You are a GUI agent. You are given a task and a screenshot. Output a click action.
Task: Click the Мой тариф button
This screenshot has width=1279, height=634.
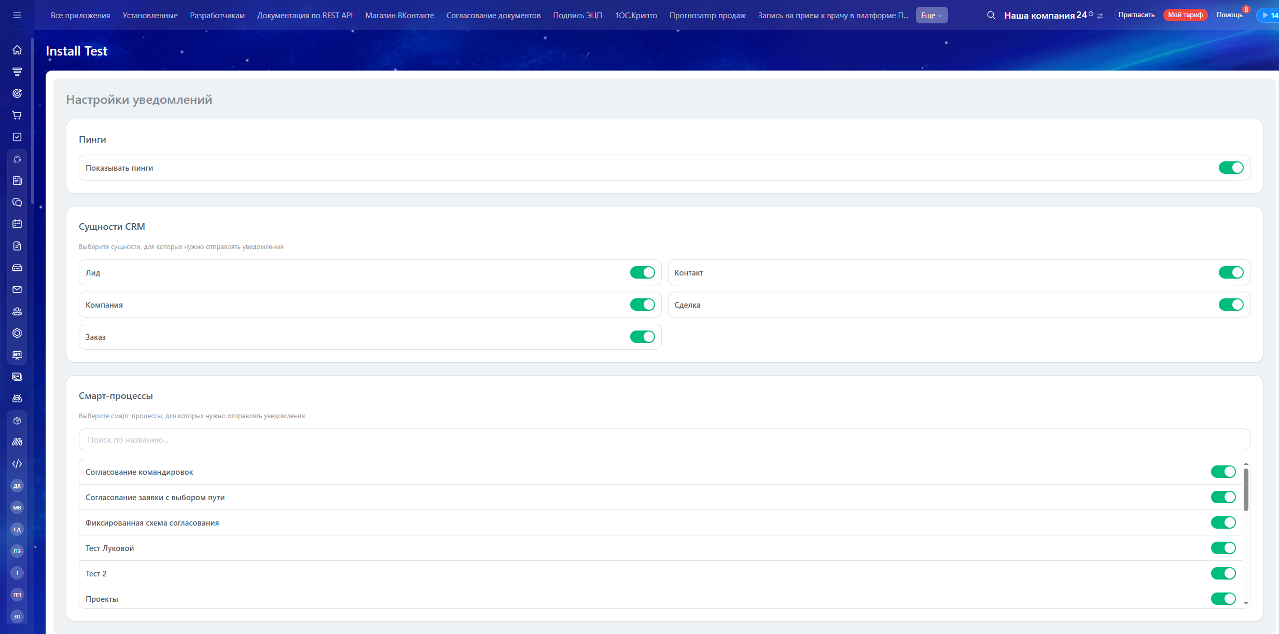click(x=1185, y=15)
